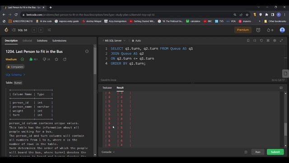Expand the Console dropdown
Screen dimensions: 289x163
108,152
